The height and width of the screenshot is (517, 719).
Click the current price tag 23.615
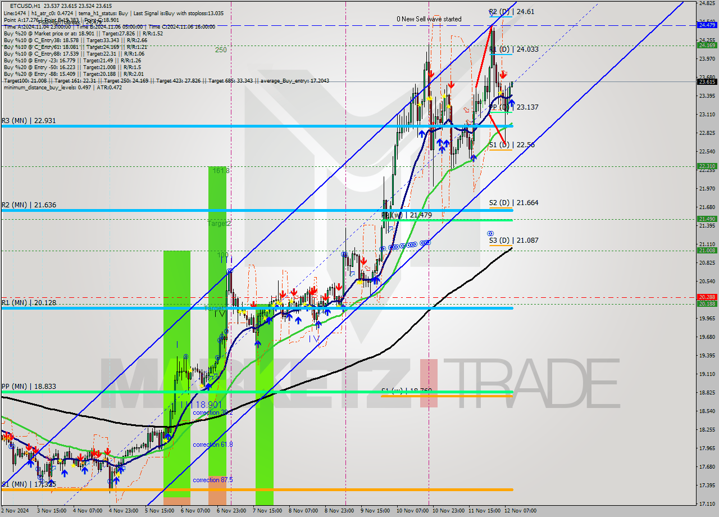tap(707, 82)
